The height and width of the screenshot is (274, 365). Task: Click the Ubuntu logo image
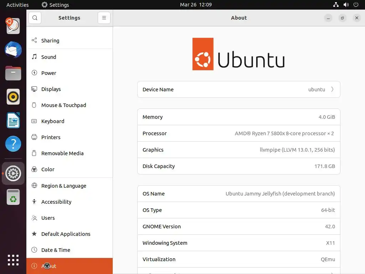click(x=238, y=54)
